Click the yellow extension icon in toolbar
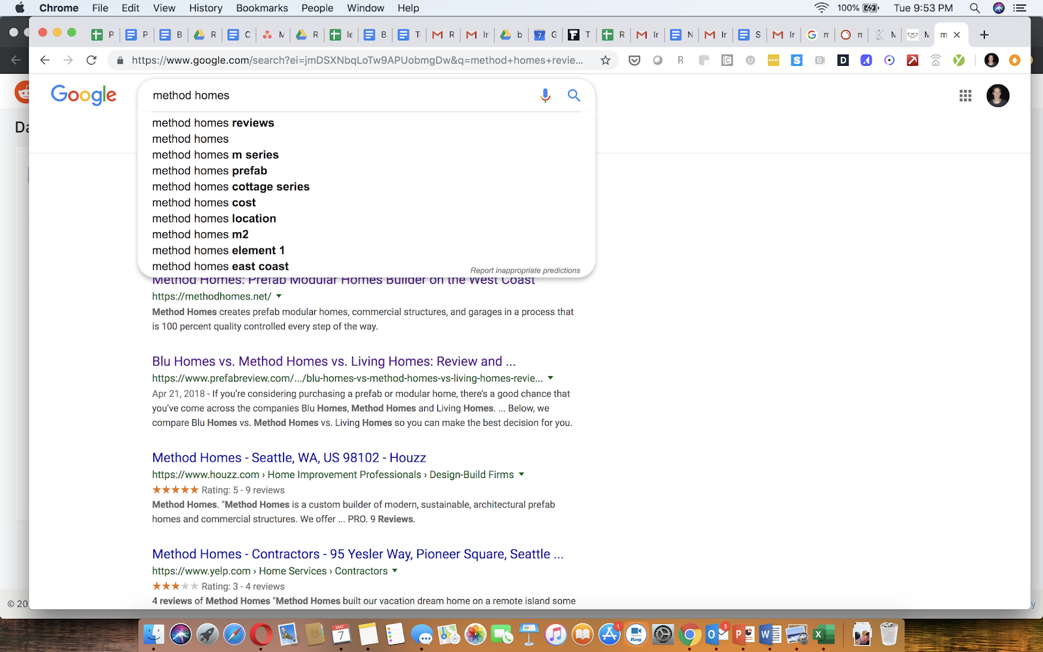1043x652 pixels. tap(773, 60)
